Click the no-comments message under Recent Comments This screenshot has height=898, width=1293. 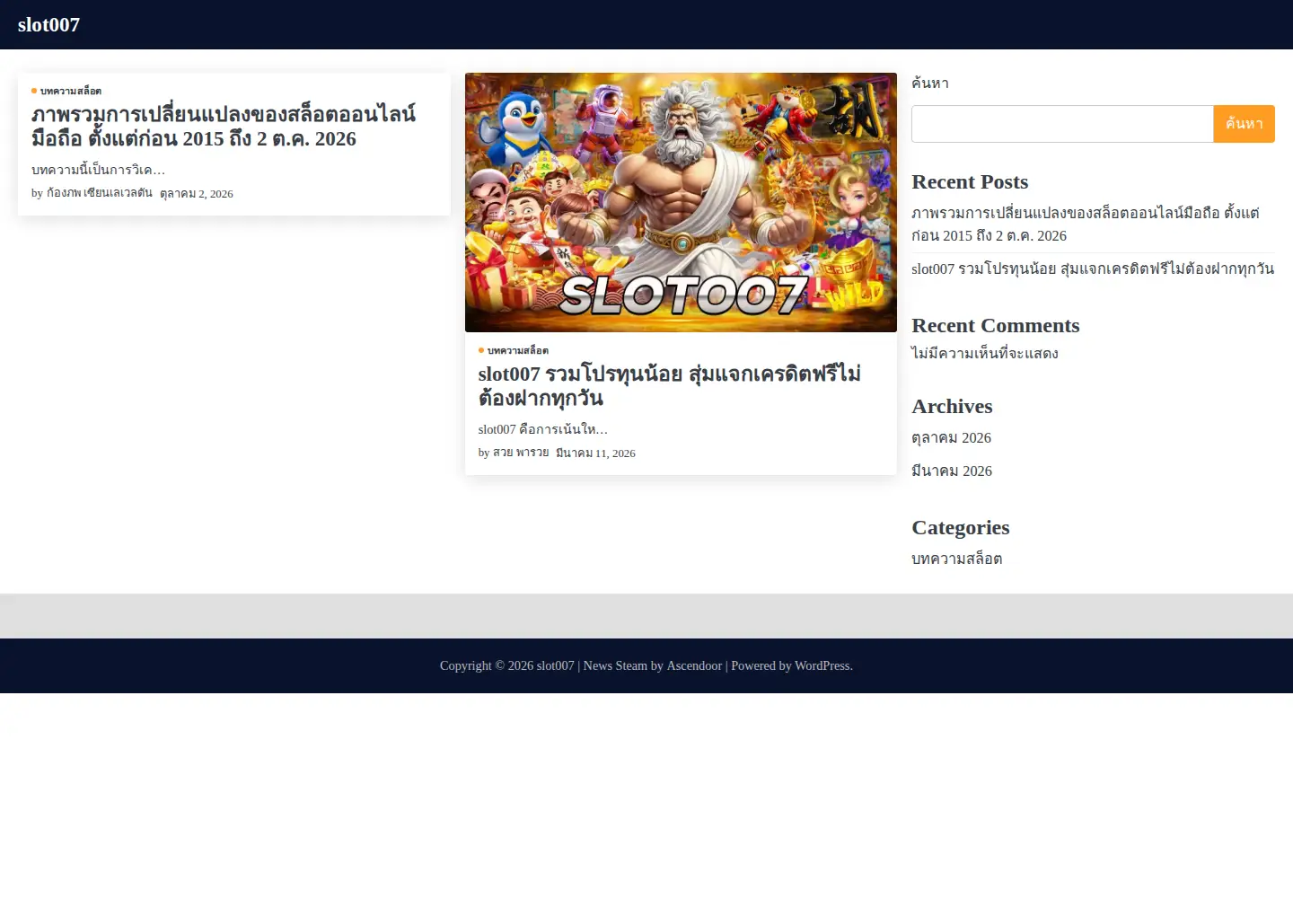pyautogui.click(x=985, y=353)
